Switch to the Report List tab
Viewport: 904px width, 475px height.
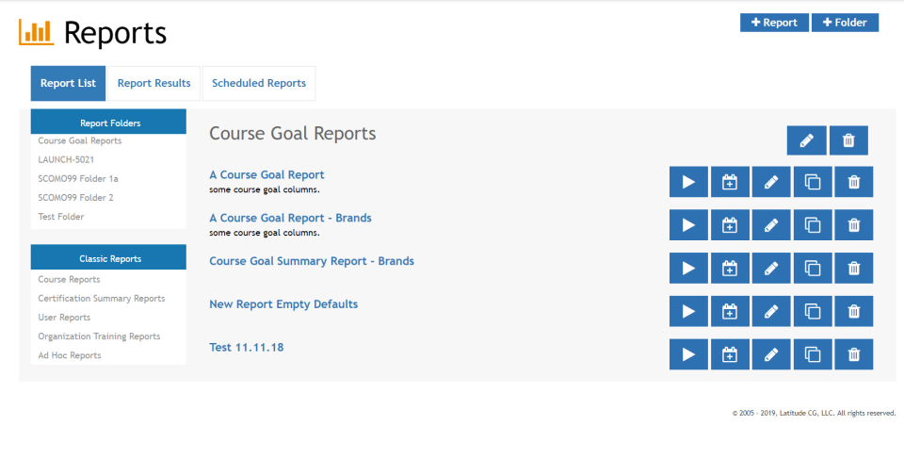pos(68,83)
